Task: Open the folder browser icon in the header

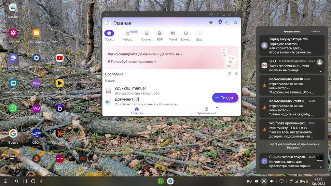Action: (x=227, y=23)
